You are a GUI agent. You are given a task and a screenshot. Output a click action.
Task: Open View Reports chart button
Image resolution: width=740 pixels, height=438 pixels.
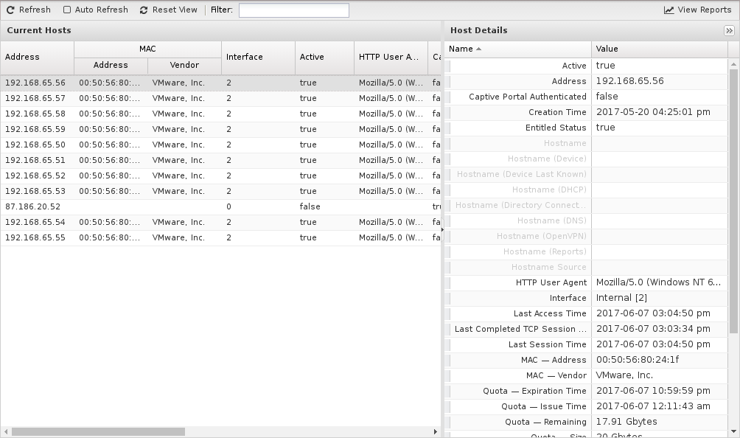click(x=697, y=10)
